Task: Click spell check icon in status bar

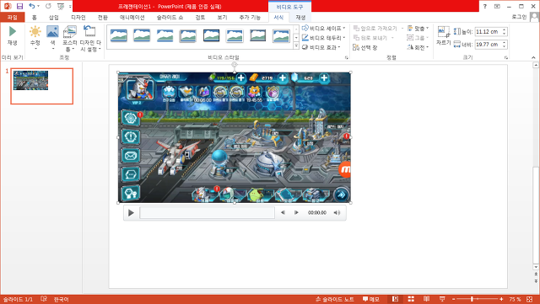Action: click(44, 299)
